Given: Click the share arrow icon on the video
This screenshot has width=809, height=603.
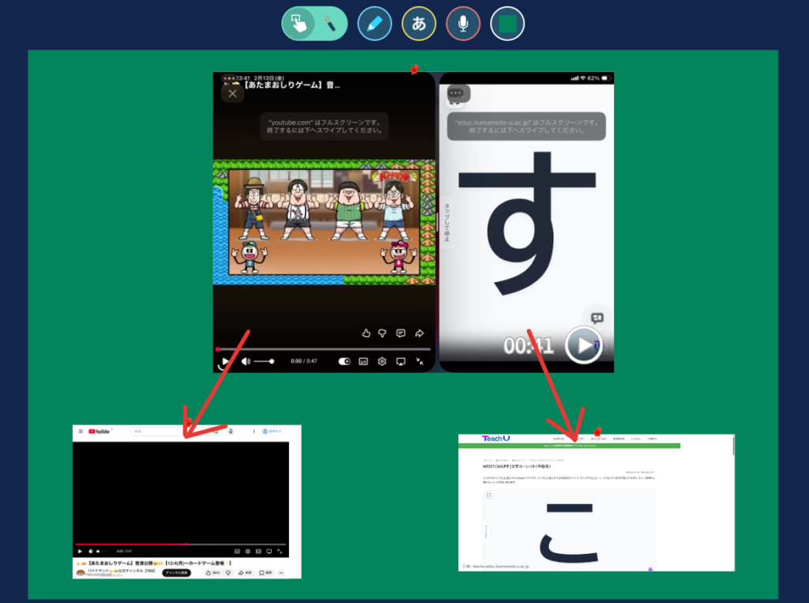Looking at the screenshot, I should (420, 334).
